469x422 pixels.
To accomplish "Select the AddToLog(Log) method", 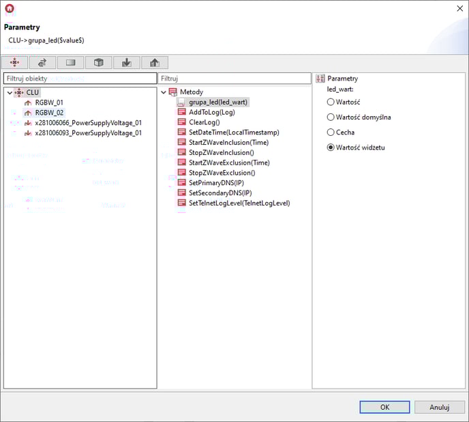I will tap(211, 112).
